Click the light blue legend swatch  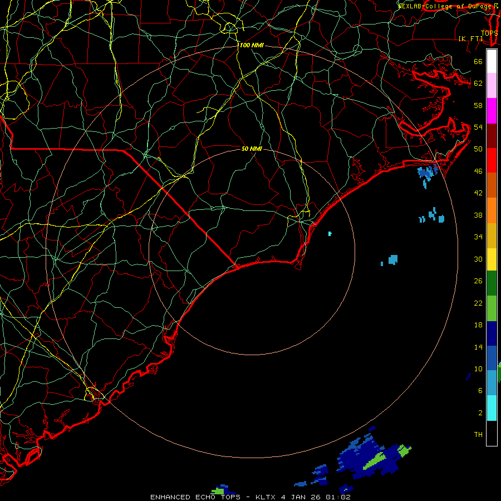(492, 383)
